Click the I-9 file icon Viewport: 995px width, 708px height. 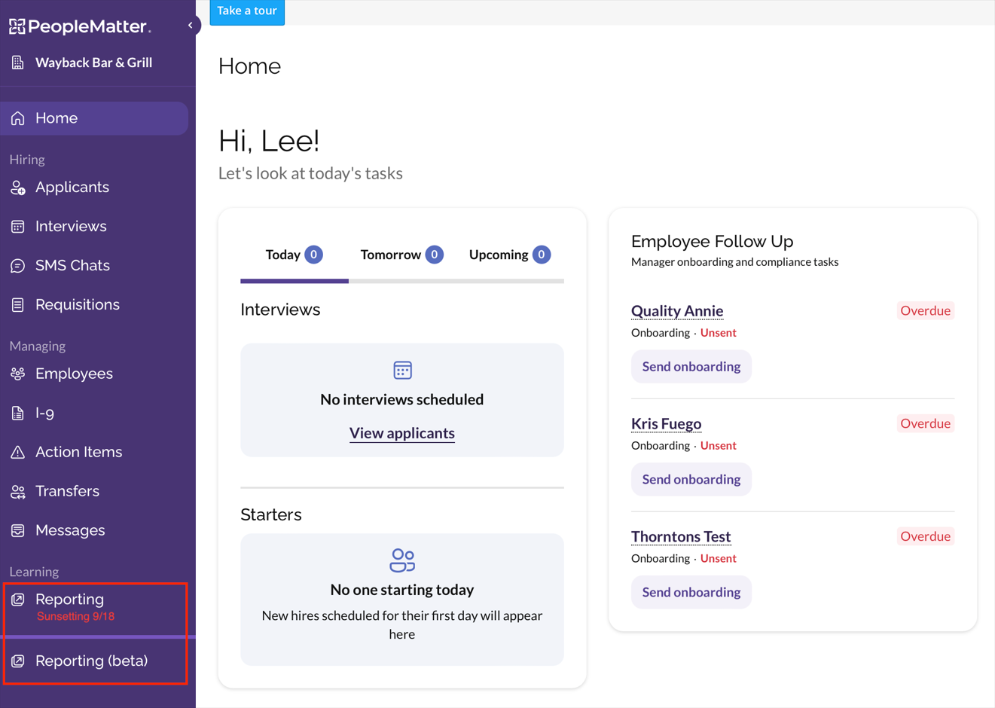pyautogui.click(x=18, y=414)
